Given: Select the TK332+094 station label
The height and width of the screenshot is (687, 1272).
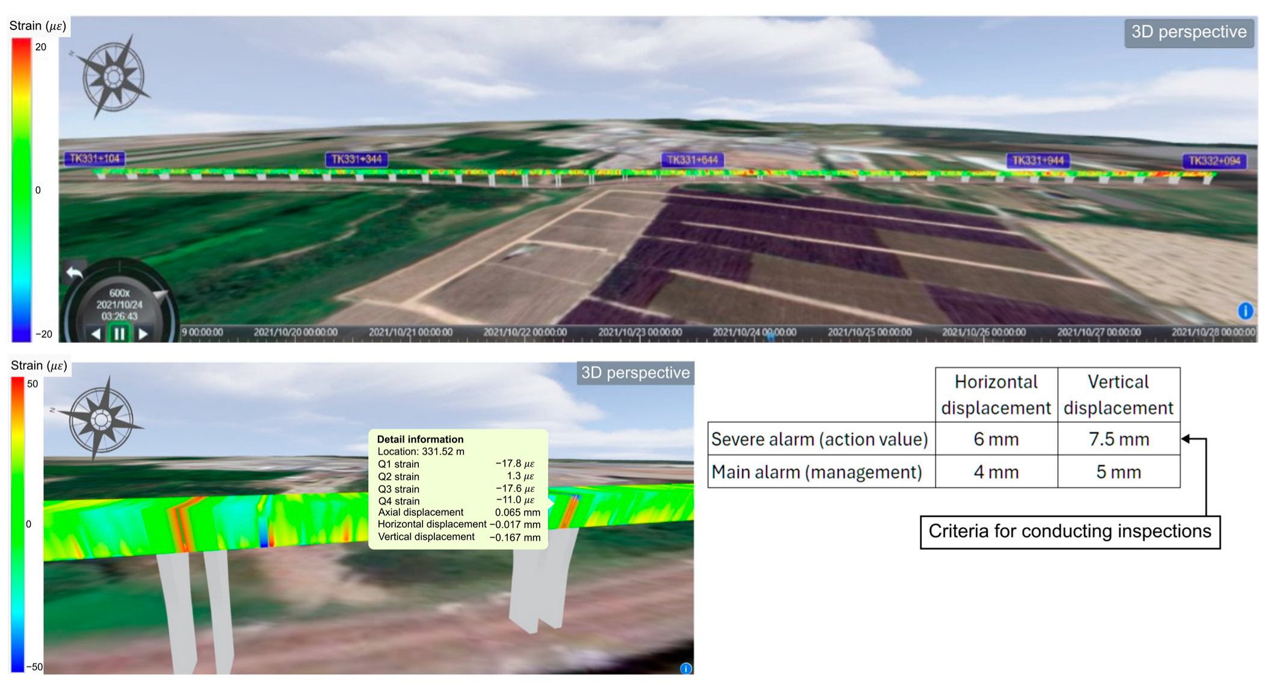Looking at the screenshot, I should coord(1214,161).
